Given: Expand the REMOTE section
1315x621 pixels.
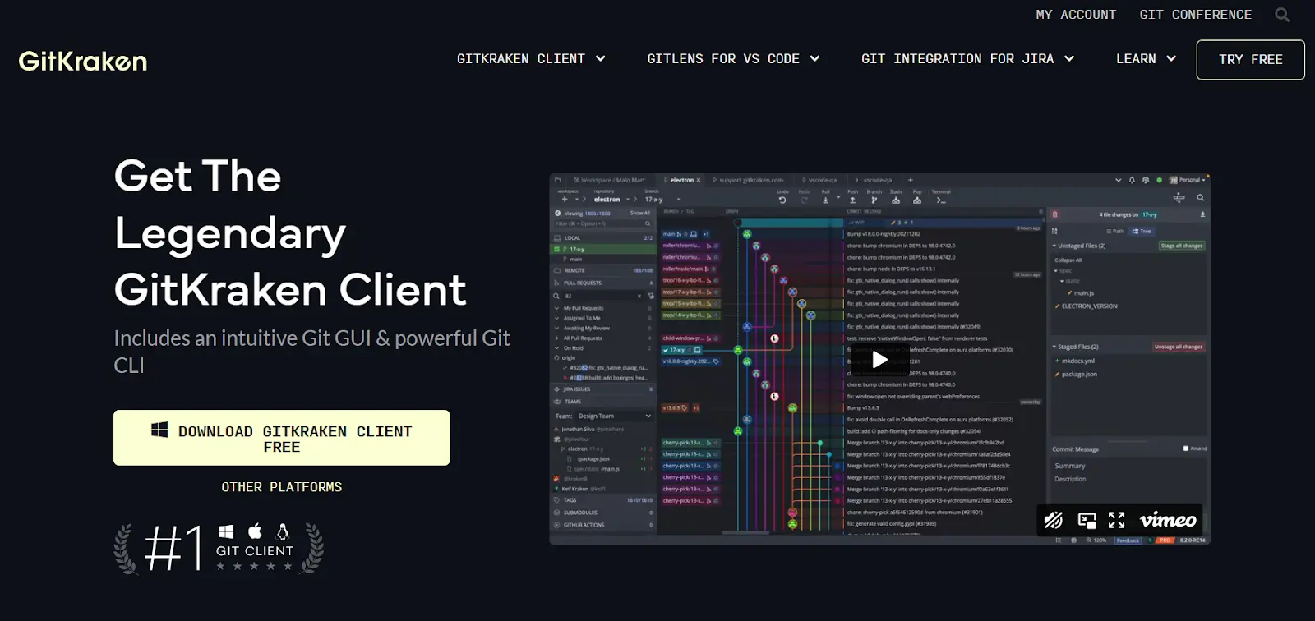Looking at the screenshot, I should [602, 270].
